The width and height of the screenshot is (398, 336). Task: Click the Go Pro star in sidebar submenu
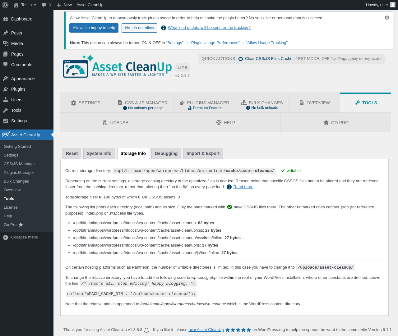tap(21, 225)
